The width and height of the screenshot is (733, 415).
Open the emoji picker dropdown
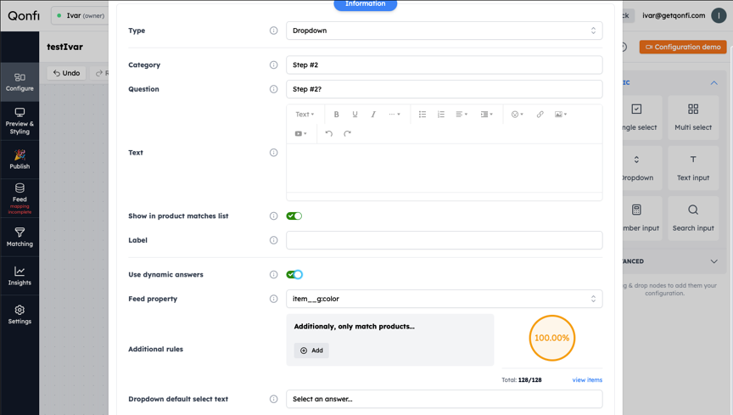517,115
